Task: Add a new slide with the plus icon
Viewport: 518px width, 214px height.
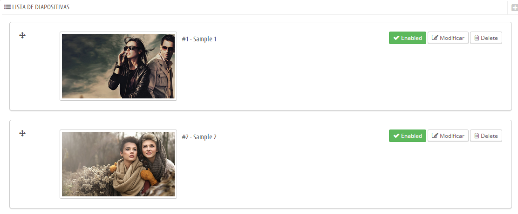Action: 515,8
